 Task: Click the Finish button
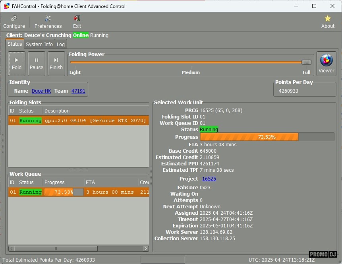56,64
